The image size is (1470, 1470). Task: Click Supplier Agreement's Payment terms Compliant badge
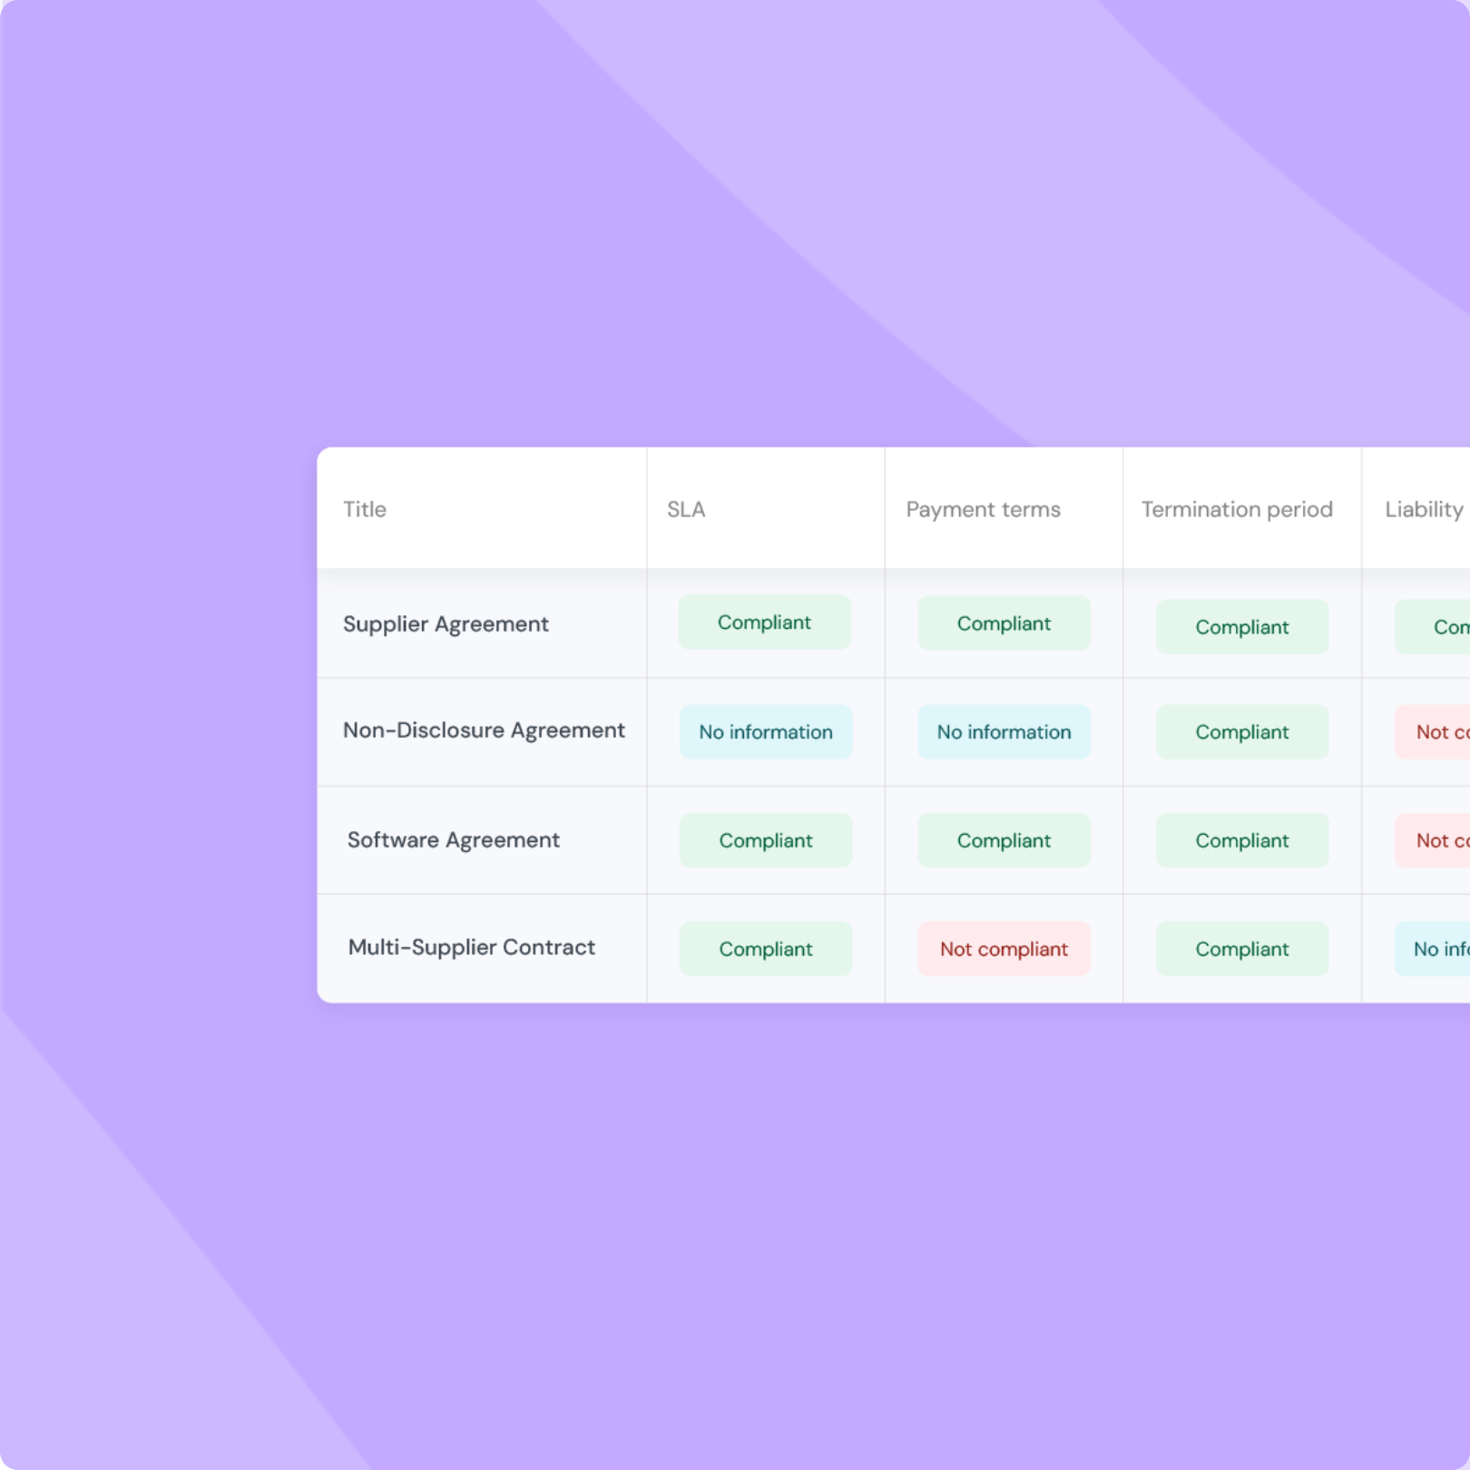tap(1004, 623)
